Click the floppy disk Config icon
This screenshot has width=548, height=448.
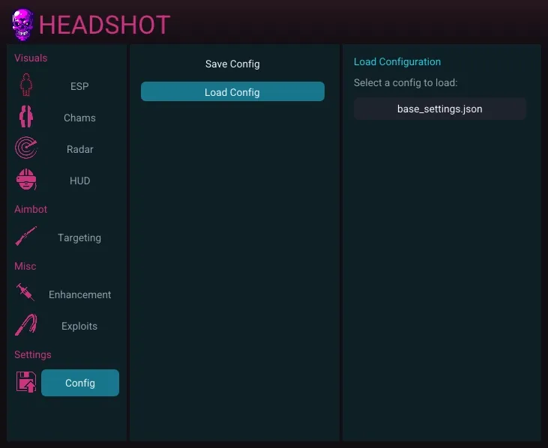click(26, 382)
